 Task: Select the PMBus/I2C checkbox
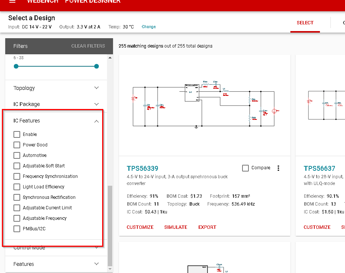point(16,228)
